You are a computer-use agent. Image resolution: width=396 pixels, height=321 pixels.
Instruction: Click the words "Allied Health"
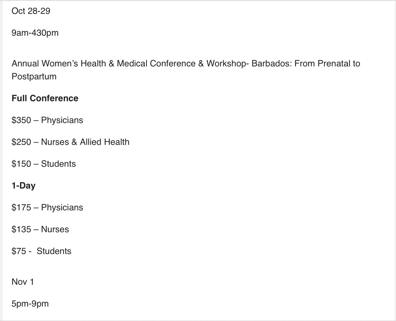pos(104,142)
